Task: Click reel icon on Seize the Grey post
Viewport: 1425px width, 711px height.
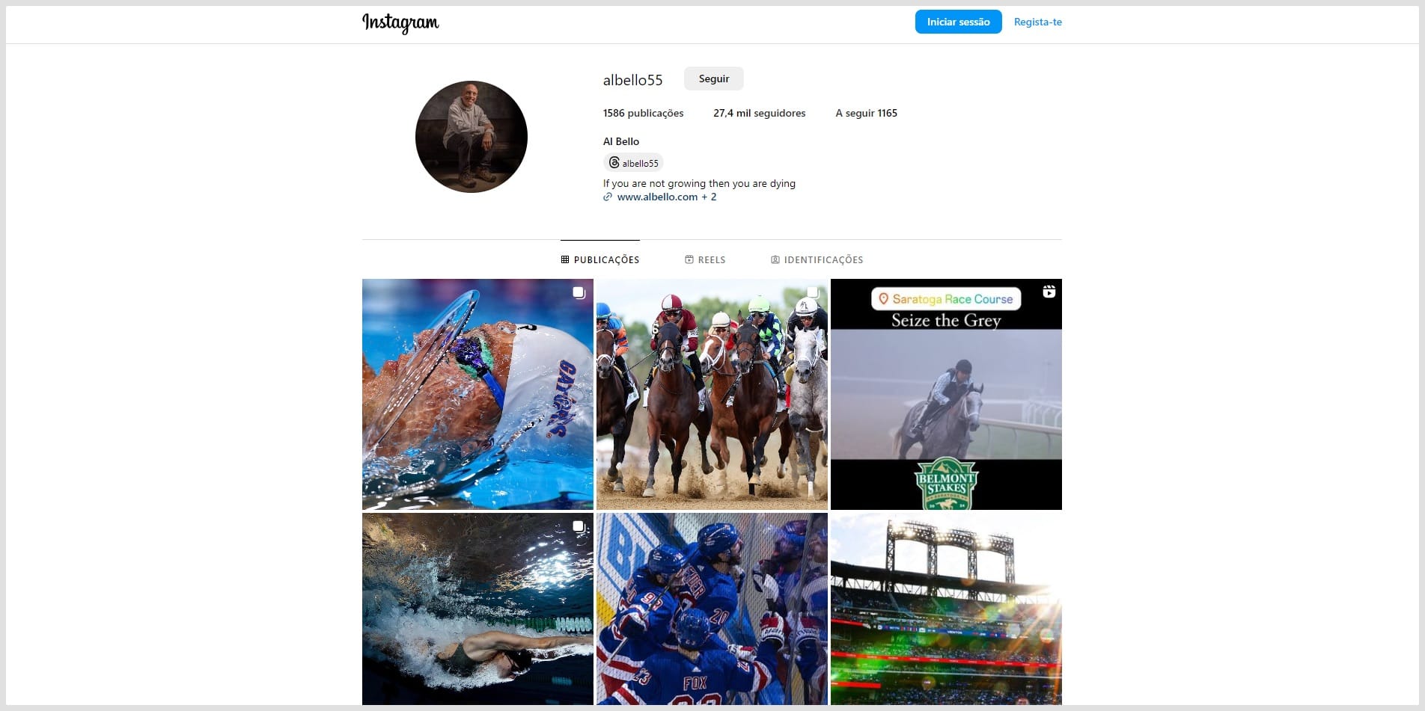Action: pos(1049,292)
